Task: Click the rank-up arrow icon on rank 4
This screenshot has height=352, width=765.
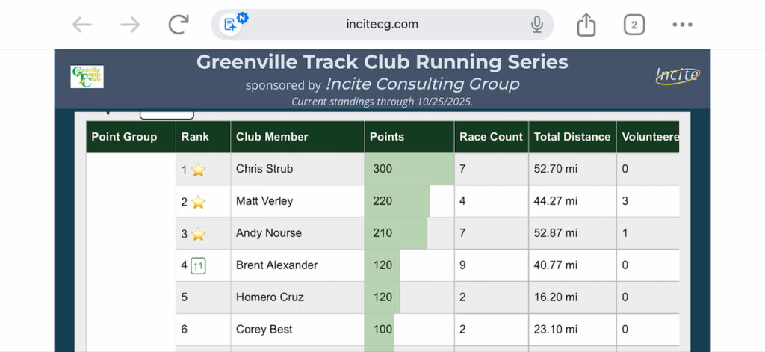Action: tap(198, 265)
